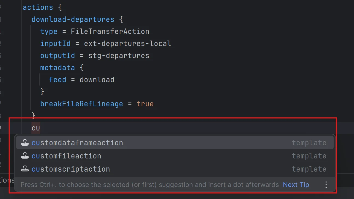Click the feed property inside metadata block
This screenshot has width=354, height=199.
coord(57,79)
